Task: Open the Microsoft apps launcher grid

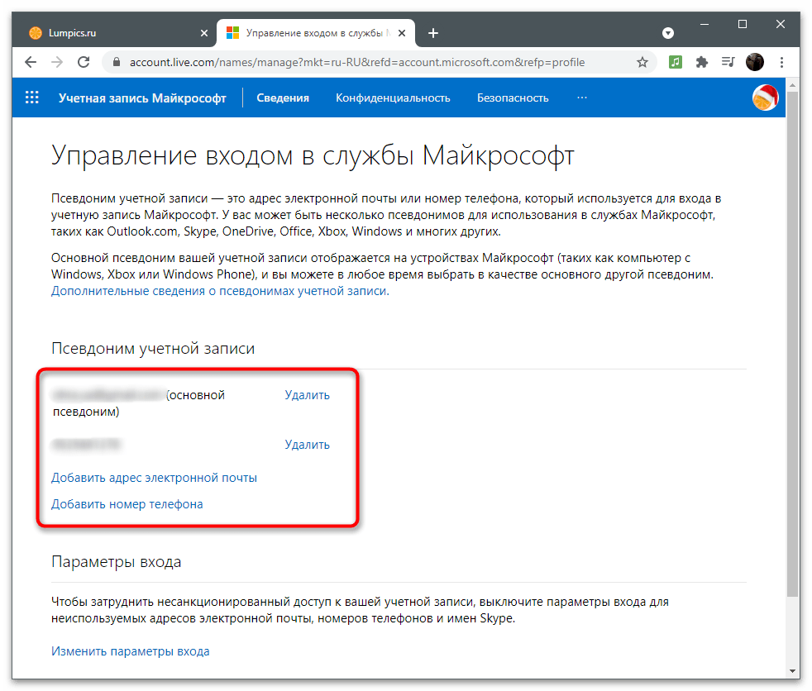Action: point(32,98)
